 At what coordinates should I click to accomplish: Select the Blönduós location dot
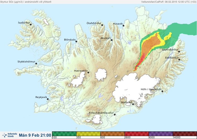click(x=76, y=42)
